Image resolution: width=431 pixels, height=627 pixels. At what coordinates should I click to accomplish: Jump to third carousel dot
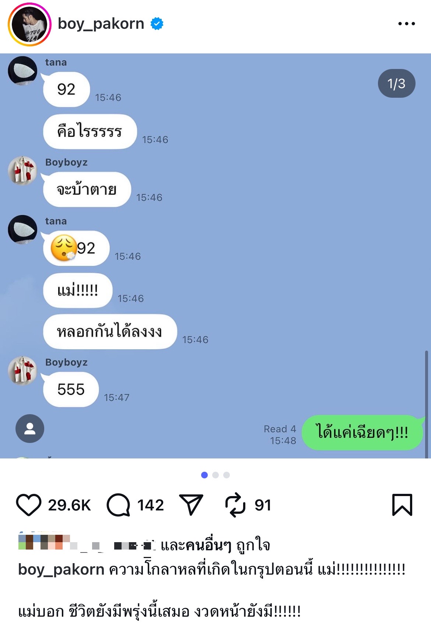click(x=227, y=475)
